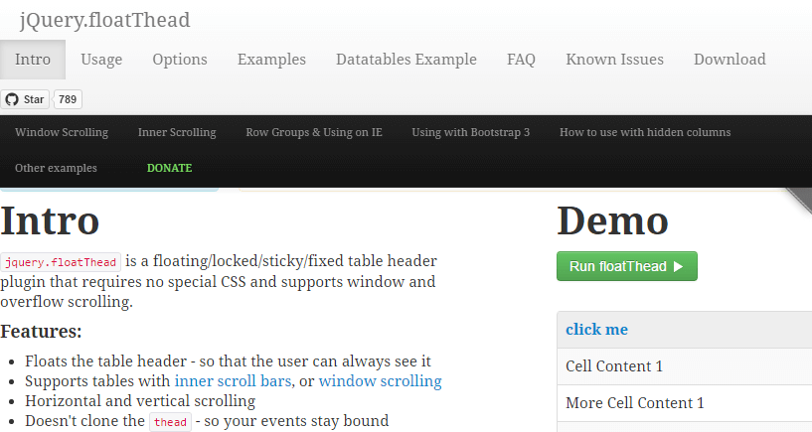Screen dimensions: 812x432
Task: Go to the Options tab
Action: pyautogui.click(x=180, y=60)
